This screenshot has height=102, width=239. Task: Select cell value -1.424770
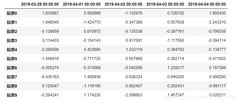point(92,22)
